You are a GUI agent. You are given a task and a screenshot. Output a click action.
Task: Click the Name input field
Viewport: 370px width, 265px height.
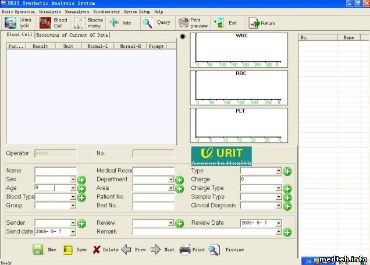(55, 171)
